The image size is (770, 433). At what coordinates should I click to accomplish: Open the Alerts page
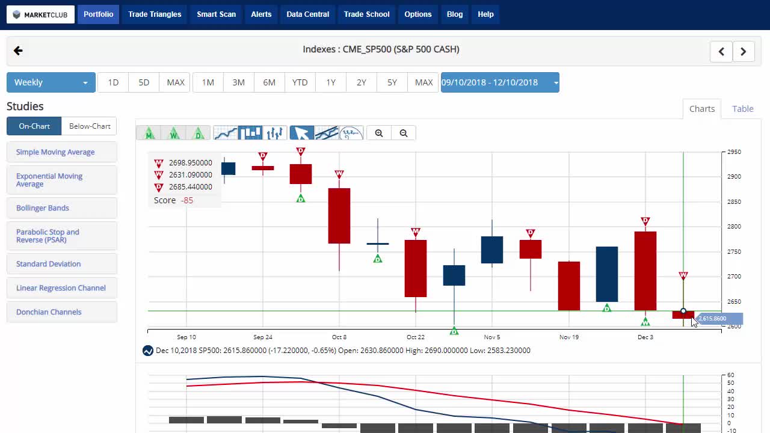point(261,14)
